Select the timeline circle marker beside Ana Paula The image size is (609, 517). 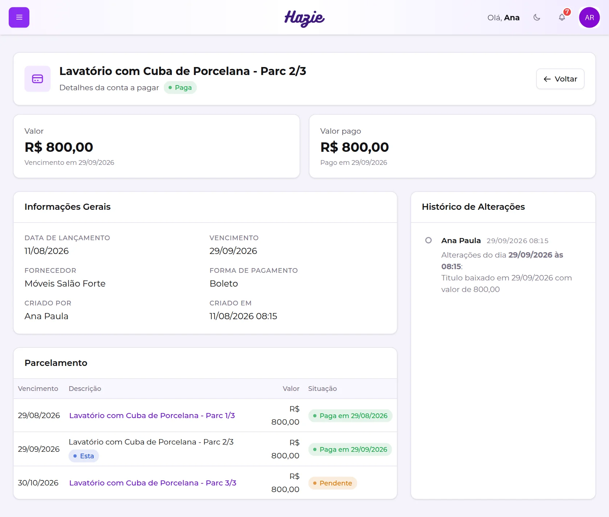[428, 240]
